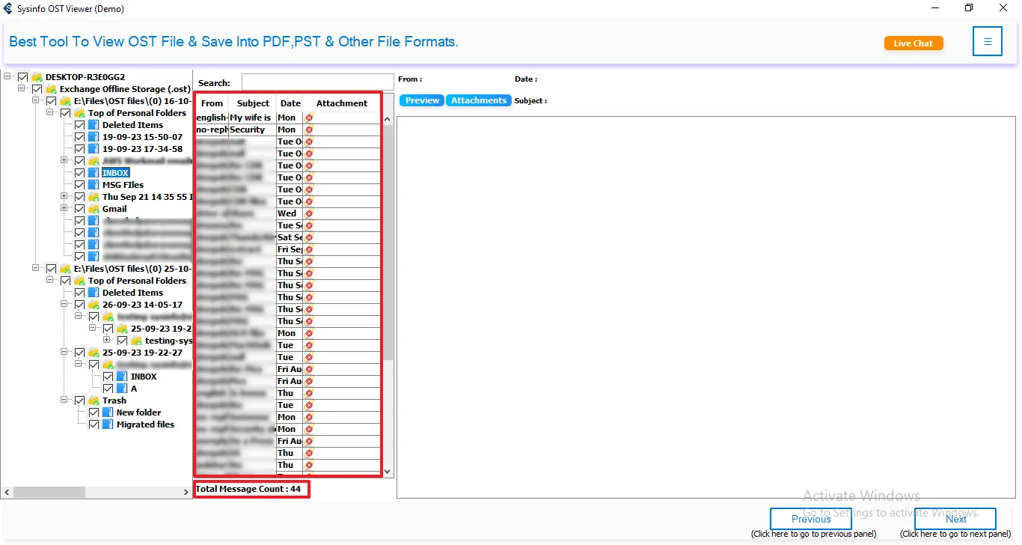Screen dimensions: 1022x545
Task: Switch to the Attachments tab
Action: point(479,100)
